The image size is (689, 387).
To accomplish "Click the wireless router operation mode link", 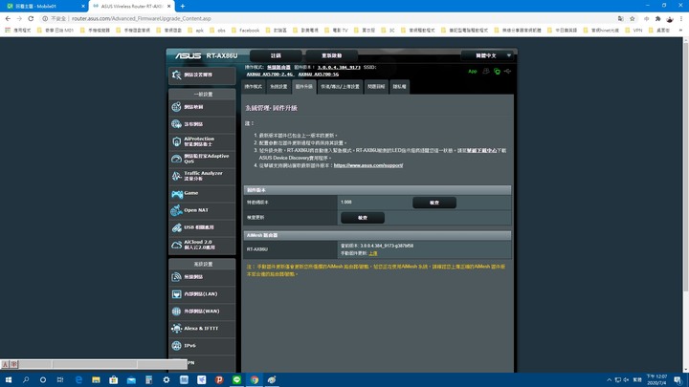I will pyautogui.click(x=278, y=68).
